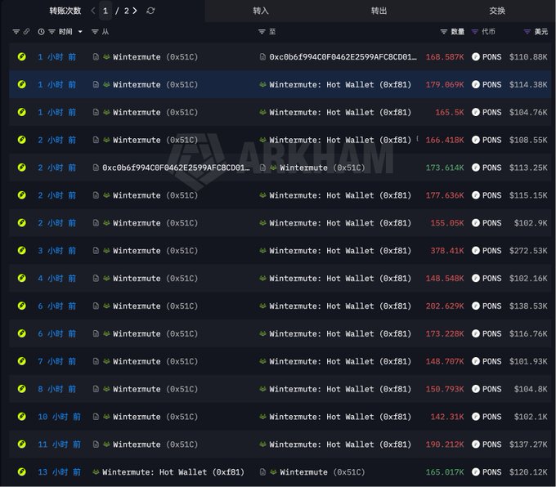Click the USD value $110.88K
The width and height of the screenshot is (556, 487).
click(528, 56)
